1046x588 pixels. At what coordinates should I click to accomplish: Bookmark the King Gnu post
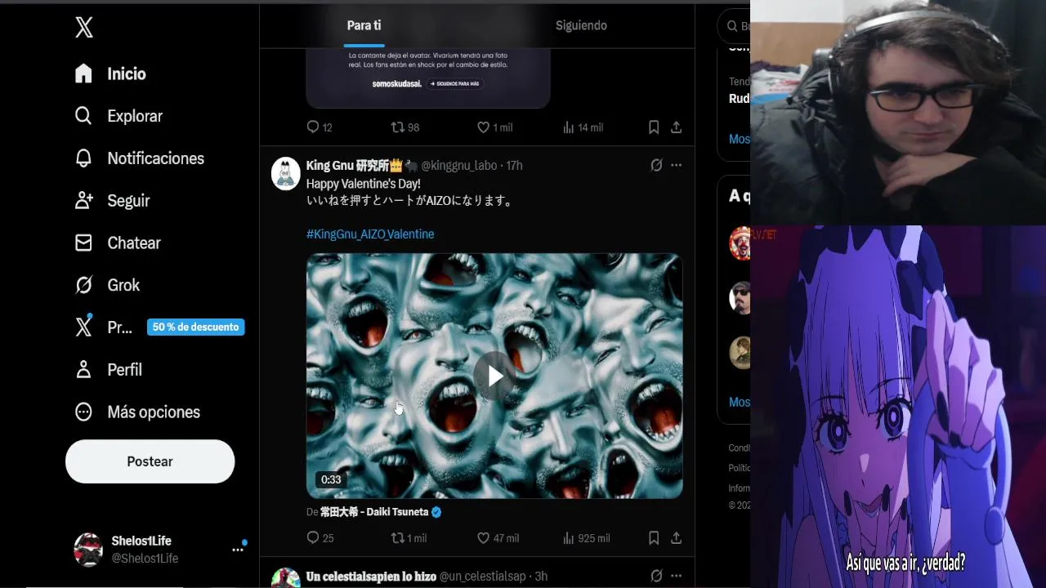pos(654,538)
